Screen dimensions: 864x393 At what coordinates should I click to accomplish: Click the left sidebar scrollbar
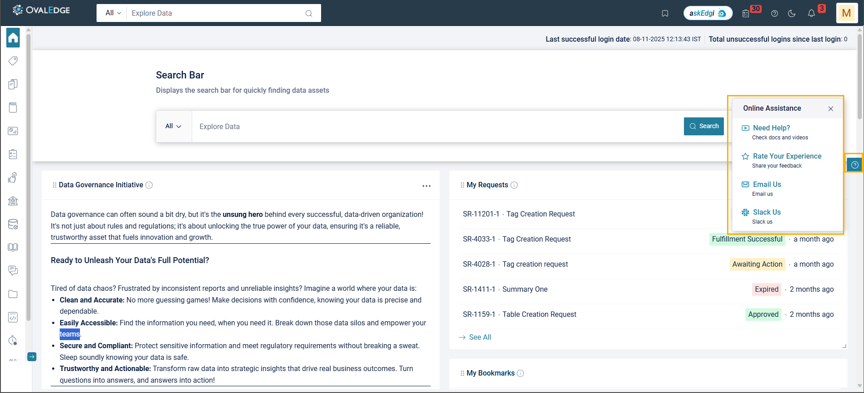(x=28, y=177)
